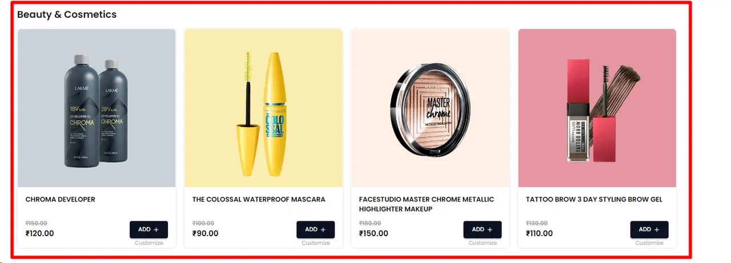Click the ₹90.00 mascara price

point(206,233)
